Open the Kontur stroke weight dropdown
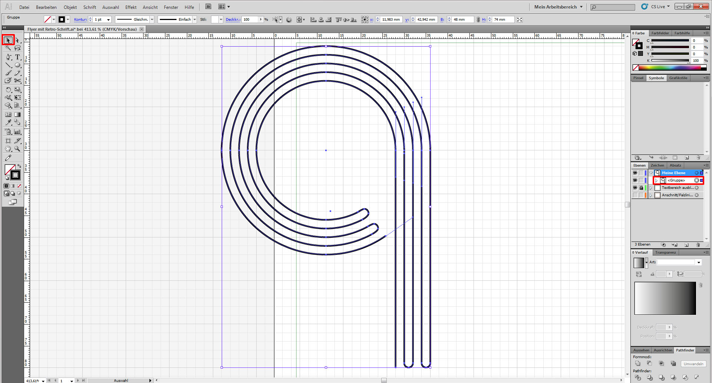 click(x=108, y=20)
